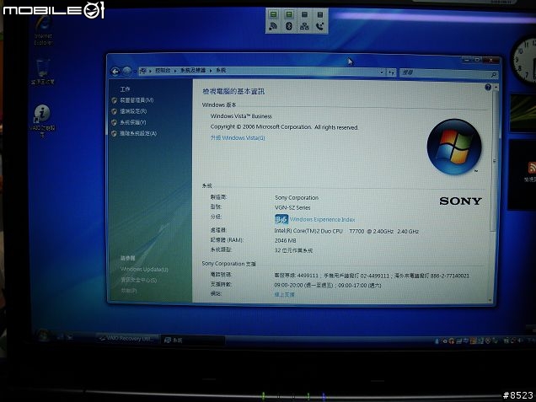Click the shield icon beside 系統保護(V)
This screenshot has width=536, height=402.
(114, 122)
